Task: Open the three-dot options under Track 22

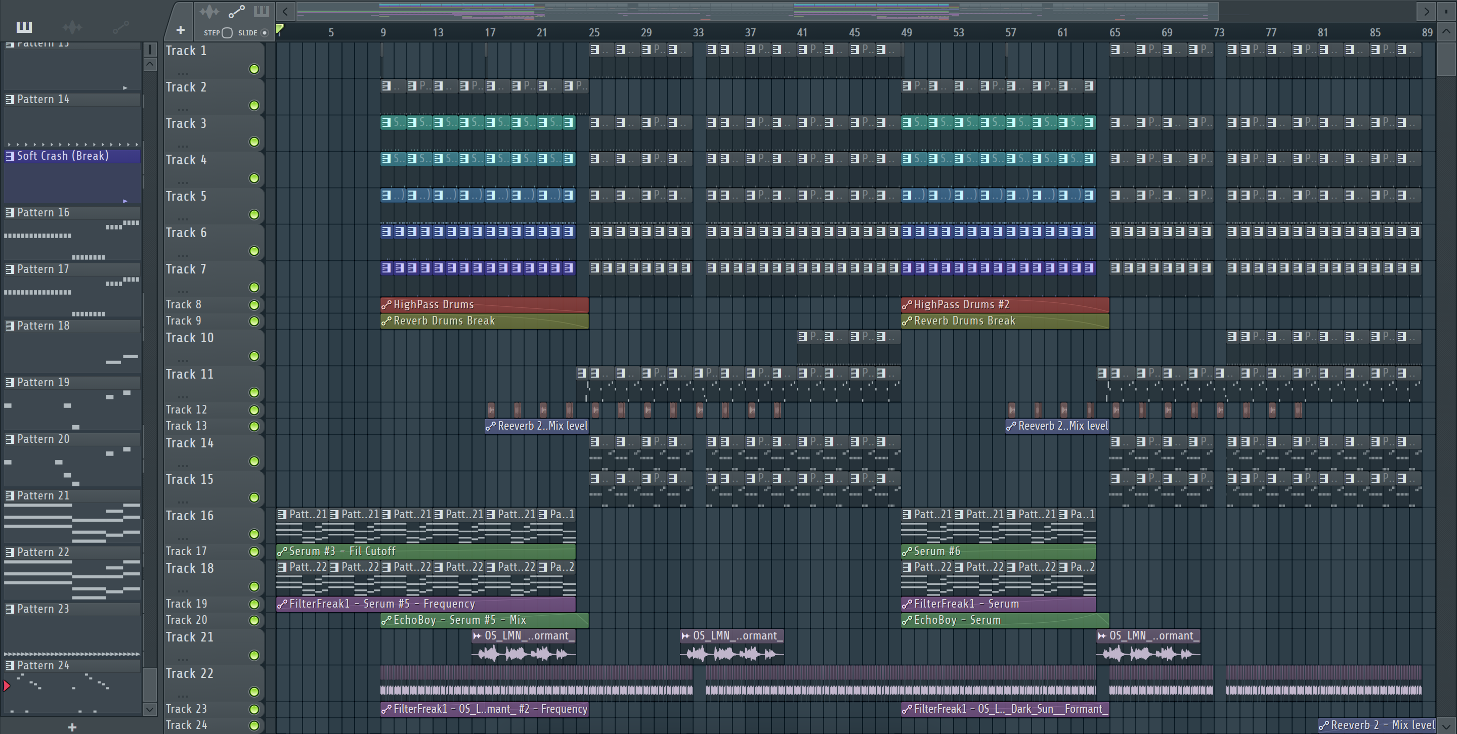Action: (x=182, y=696)
